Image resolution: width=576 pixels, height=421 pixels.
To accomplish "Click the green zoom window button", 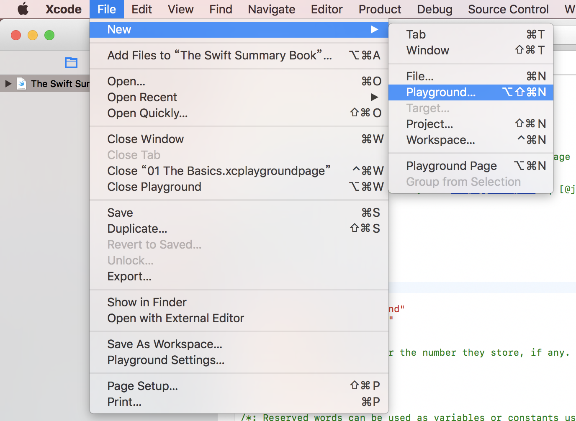I will point(49,35).
